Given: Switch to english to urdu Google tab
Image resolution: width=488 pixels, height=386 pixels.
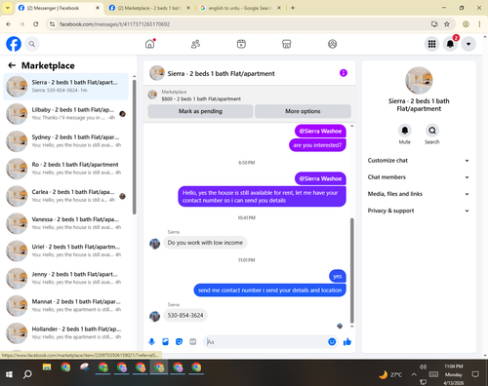Looking at the screenshot, I should pyautogui.click(x=240, y=8).
